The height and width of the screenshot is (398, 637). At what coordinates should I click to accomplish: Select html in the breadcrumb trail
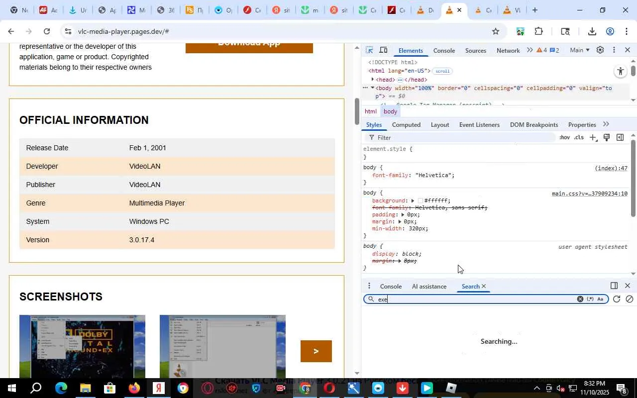[371, 111]
